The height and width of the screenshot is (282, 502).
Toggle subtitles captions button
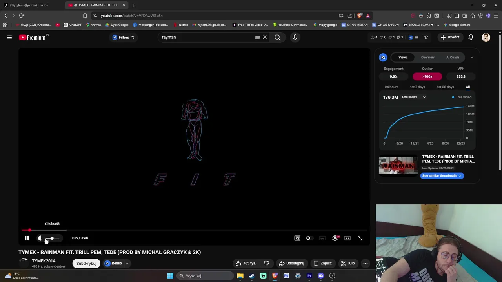click(x=322, y=238)
